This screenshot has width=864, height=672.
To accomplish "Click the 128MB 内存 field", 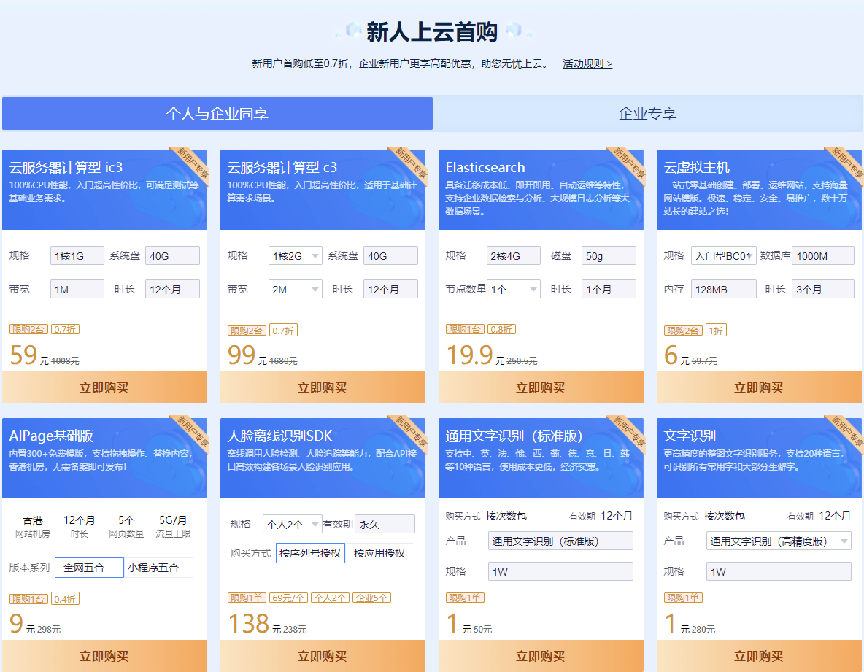I will pyautogui.click(x=723, y=289).
